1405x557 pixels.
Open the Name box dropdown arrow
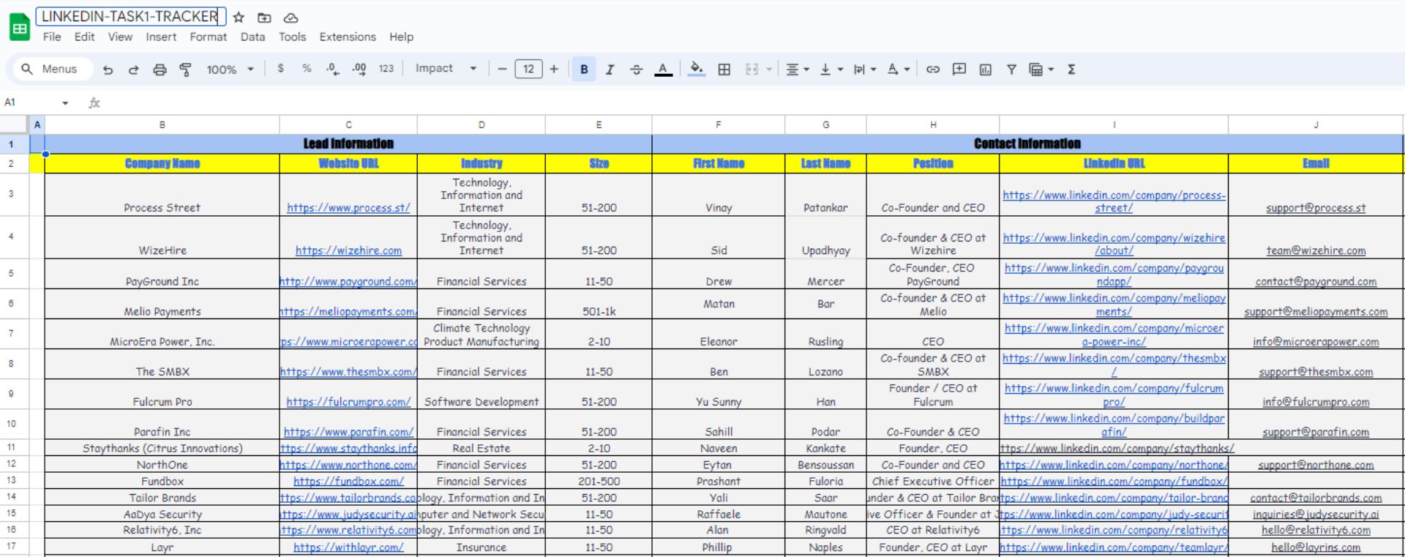click(x=65, y=103)
